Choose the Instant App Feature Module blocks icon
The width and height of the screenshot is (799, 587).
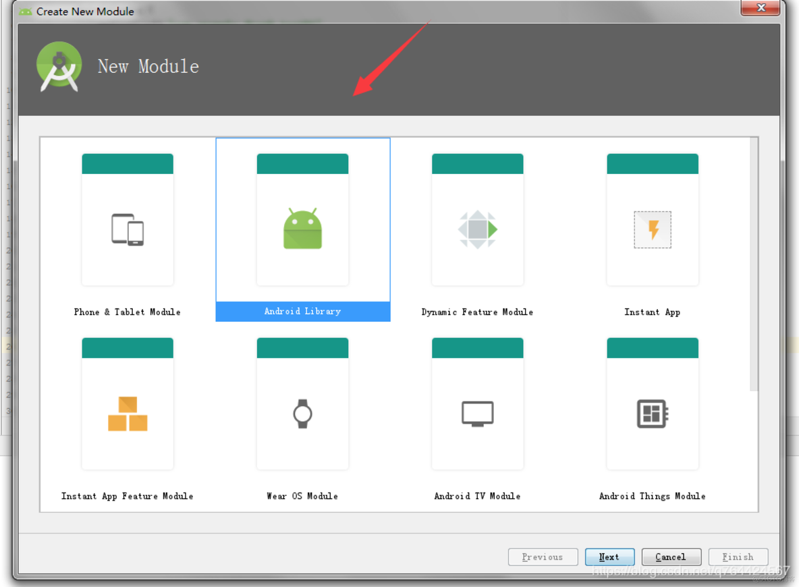(128, 414)
